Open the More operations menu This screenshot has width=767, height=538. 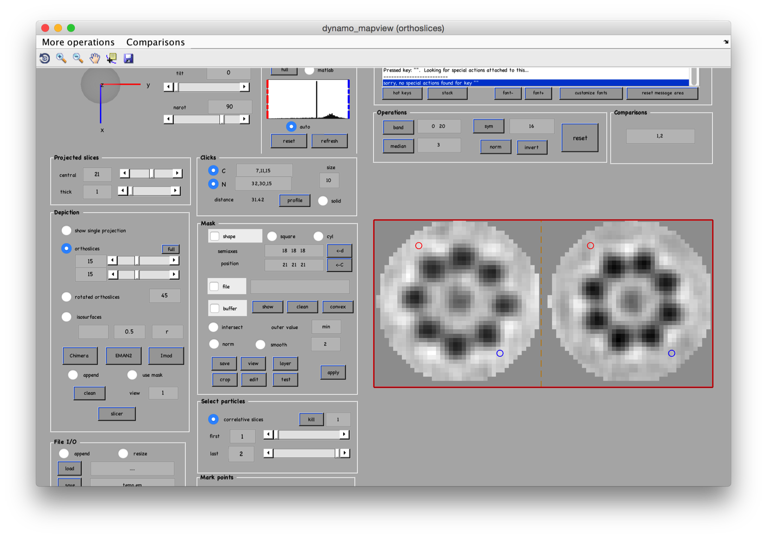[x=78, y=42]
